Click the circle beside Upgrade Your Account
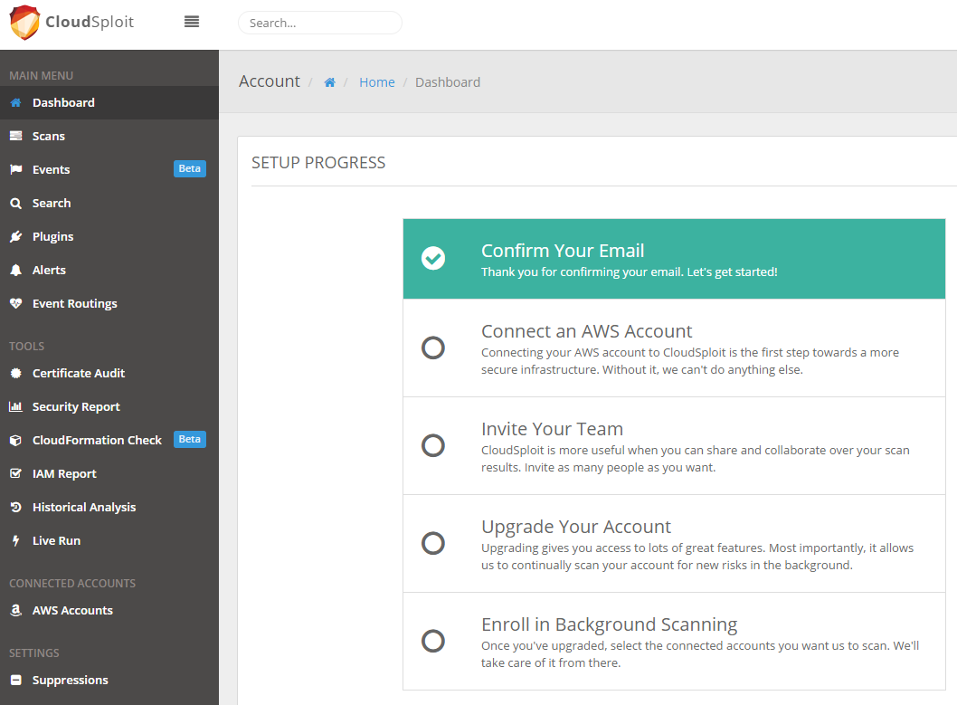The width and height of the screenshot is (957, 705). pyautogui.click(x=433, y=543)
